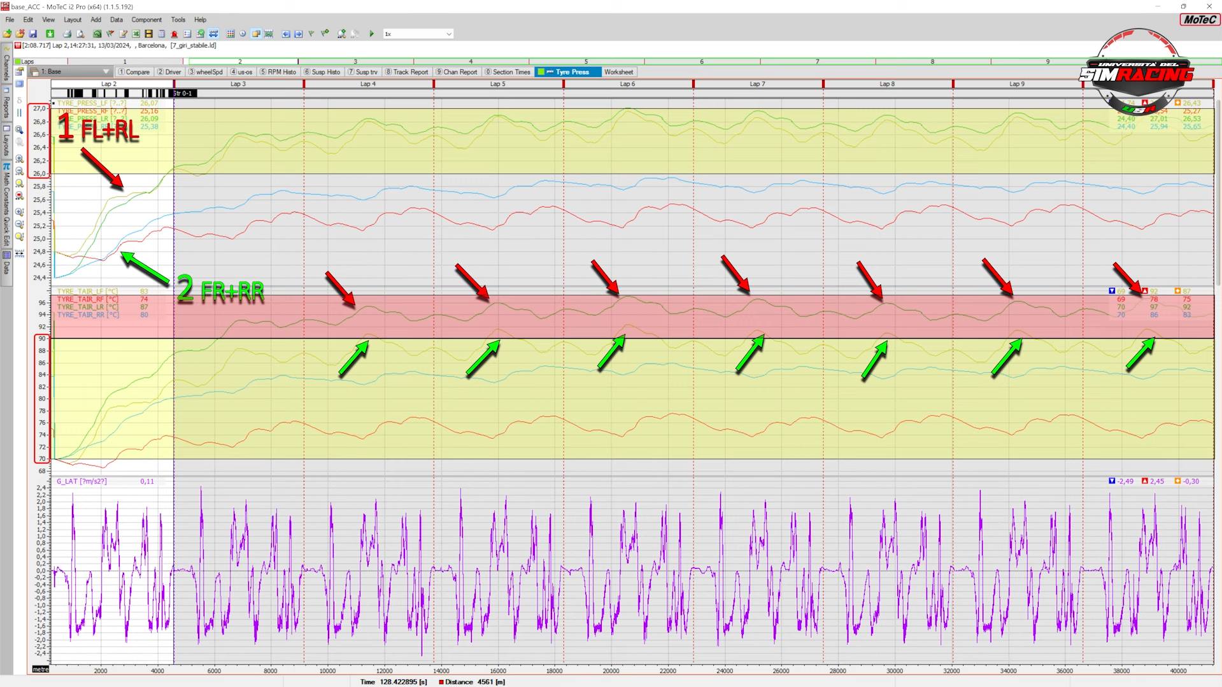Click the Compare worksheet button
Viewport: 1222px width, 687px height.
(134, 72)
